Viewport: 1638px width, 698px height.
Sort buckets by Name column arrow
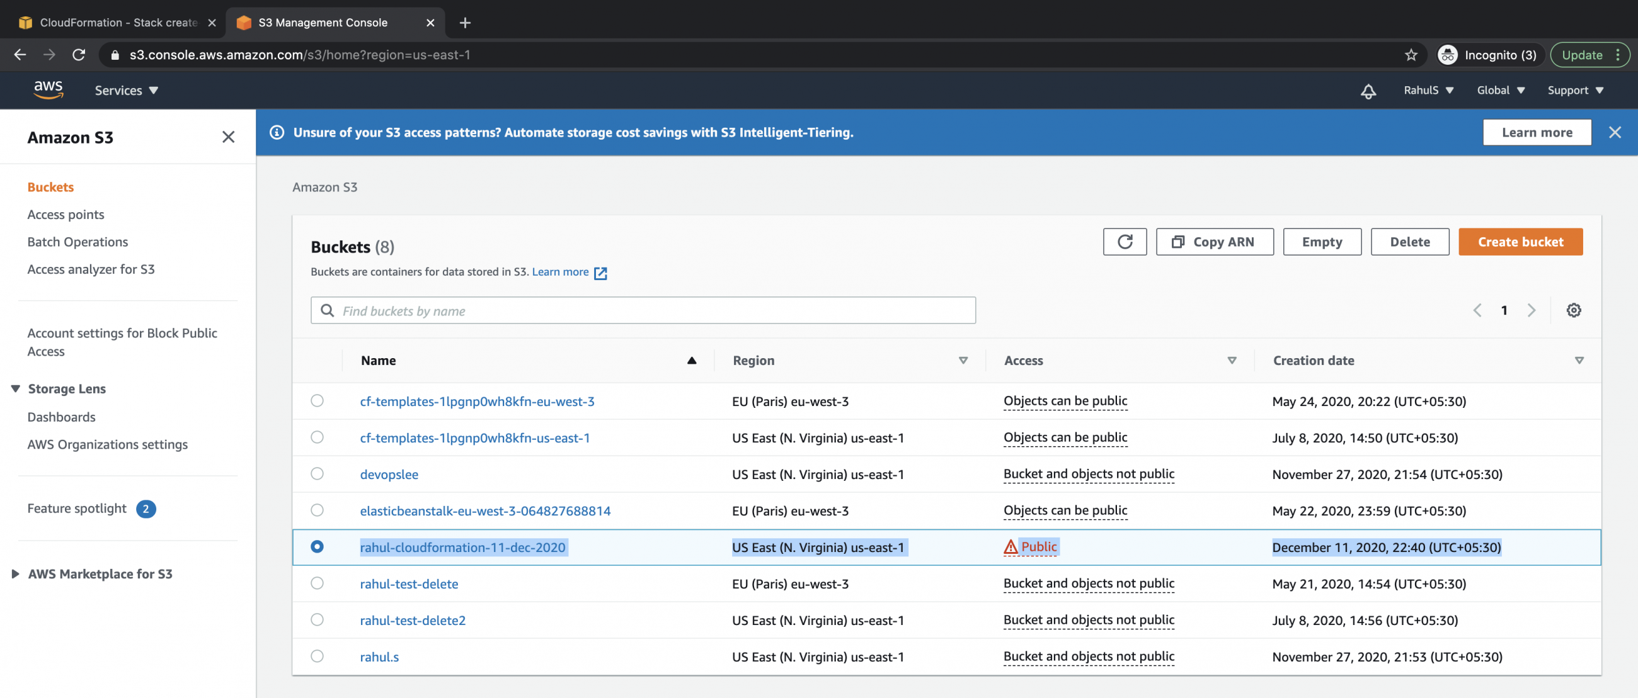coord(692,361)
